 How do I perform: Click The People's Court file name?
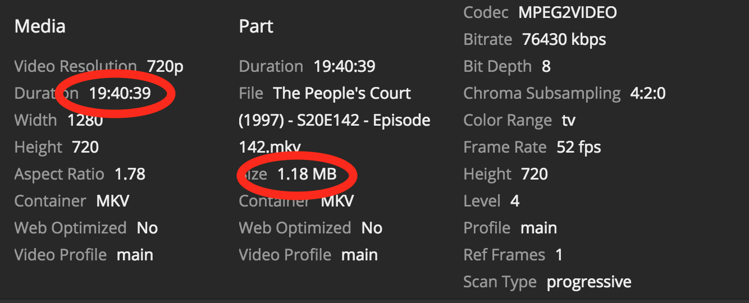click(335, 120)
